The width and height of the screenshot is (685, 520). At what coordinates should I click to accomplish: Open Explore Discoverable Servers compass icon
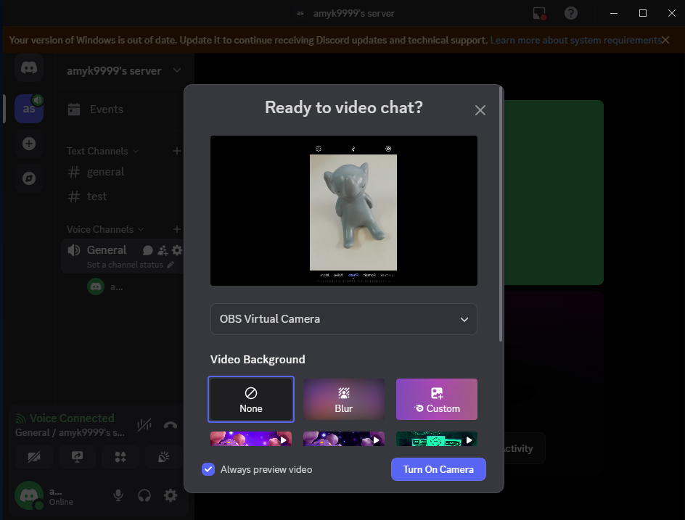[x=29, y=178]
